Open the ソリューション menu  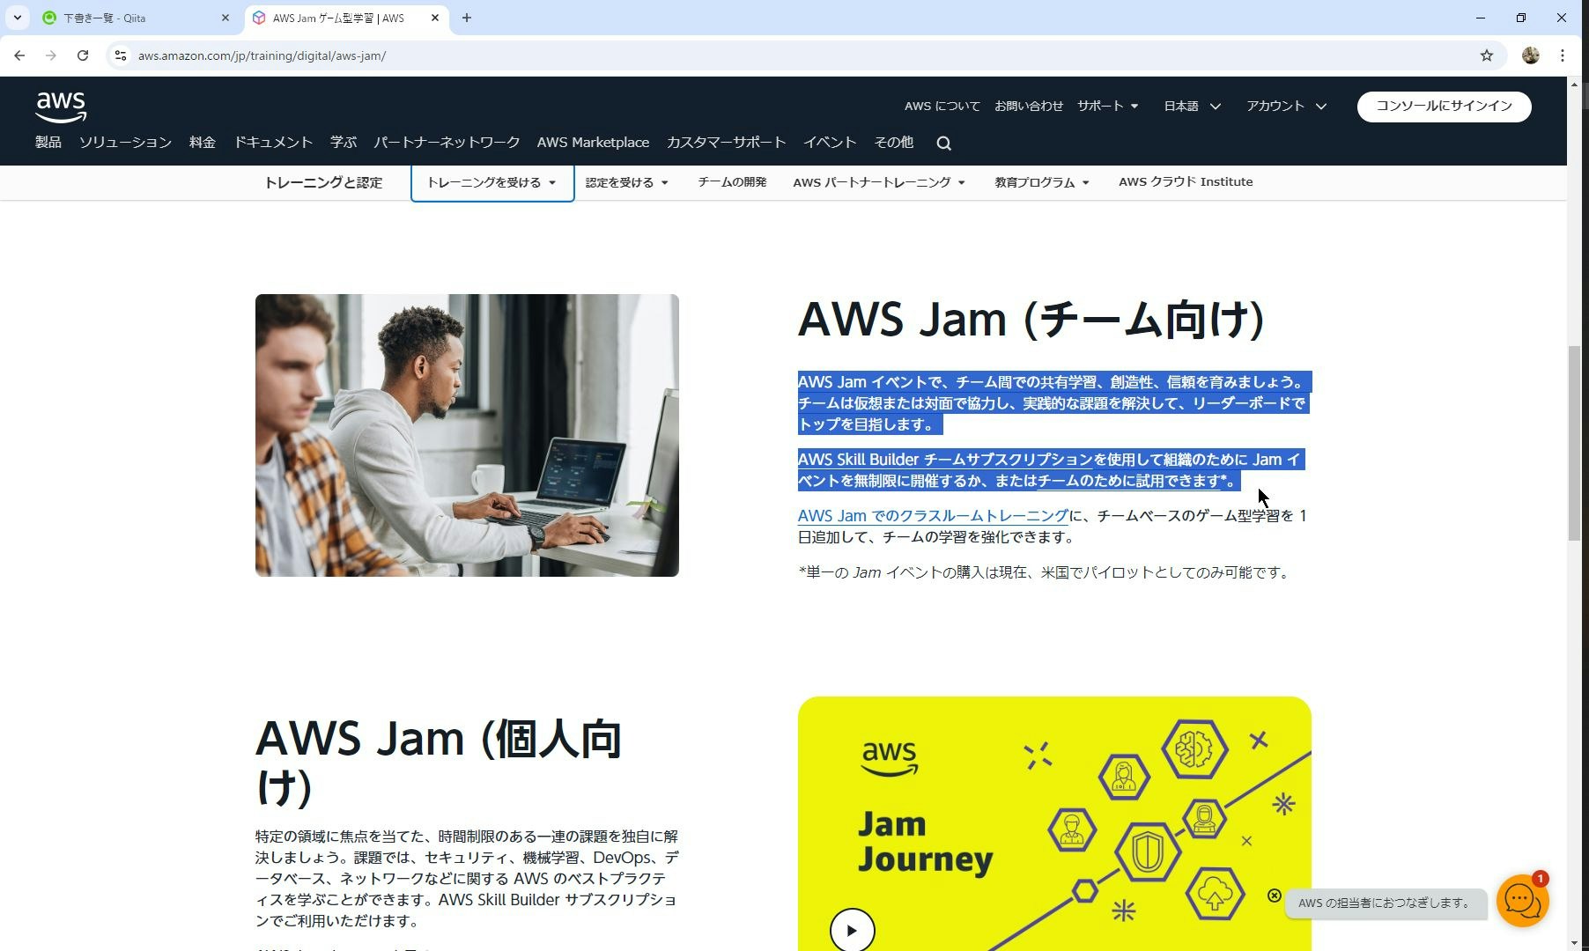coord(125,143)
